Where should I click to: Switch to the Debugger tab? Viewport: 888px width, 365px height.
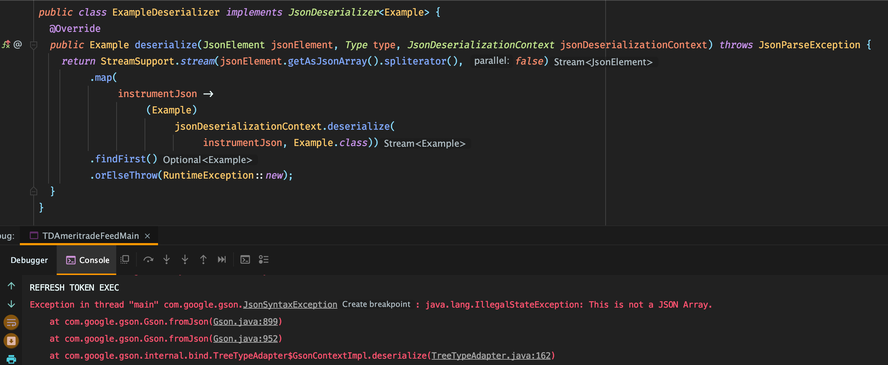pyautogui.click(x=29, y=260)
